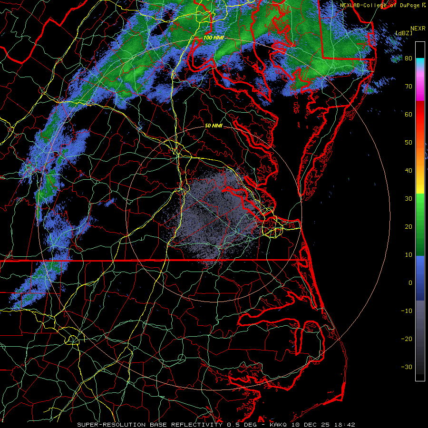This screenshot has width=428, height=428.
Task: Click the 70 value on the dBZ scale
Action: pos(409,87)
